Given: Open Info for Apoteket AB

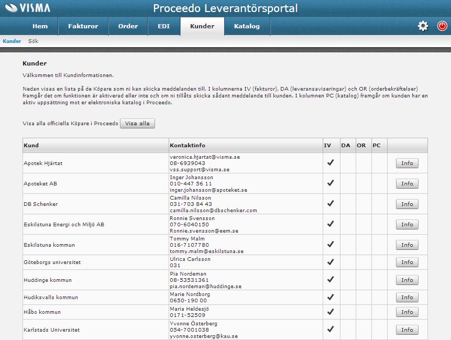Looking at the screenshot, I should point(407,183).
